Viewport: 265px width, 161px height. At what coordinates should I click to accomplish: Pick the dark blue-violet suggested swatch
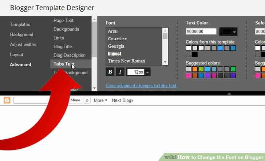point(233,75)
